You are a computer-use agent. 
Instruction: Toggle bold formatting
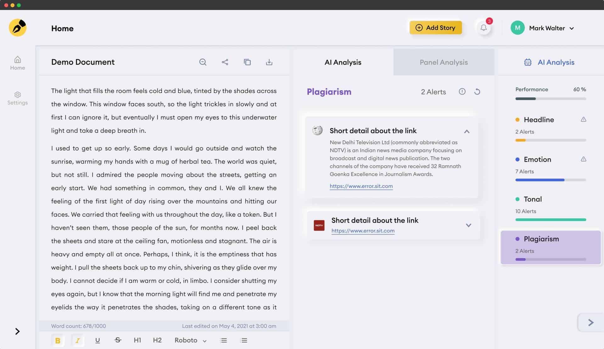click(x=58, y=340)
